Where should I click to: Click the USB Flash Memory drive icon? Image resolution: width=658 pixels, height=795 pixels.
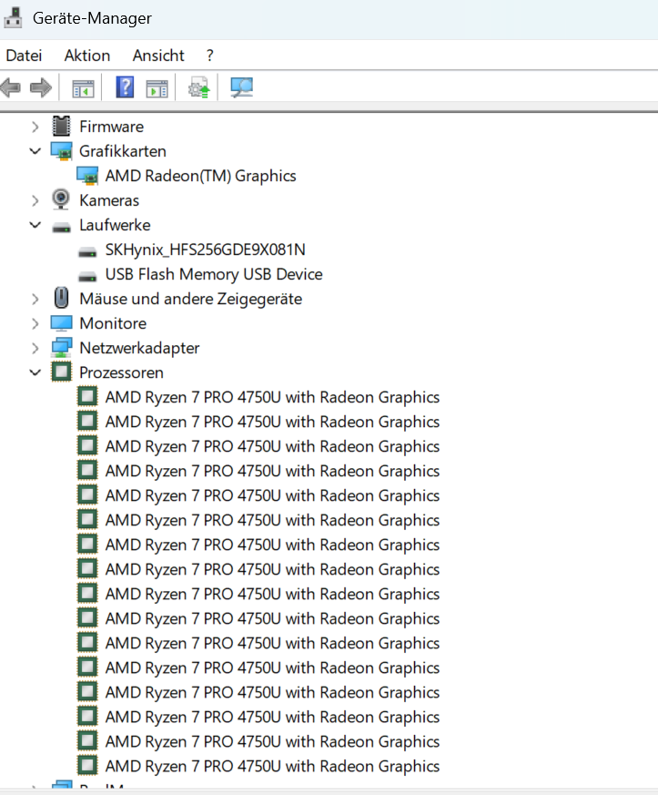point(87,276)
